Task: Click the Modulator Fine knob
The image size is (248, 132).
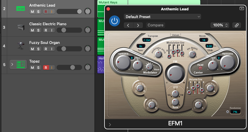Action: 137,65
